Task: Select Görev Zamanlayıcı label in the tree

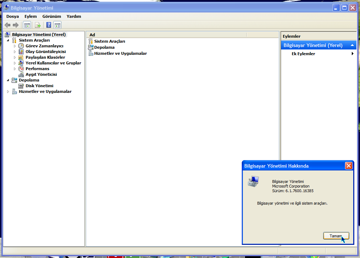Action: (44, 46)
